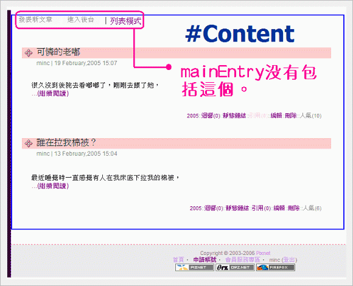Click 引用(0) for the 可憐的老嘟 post

pos(258,116)
